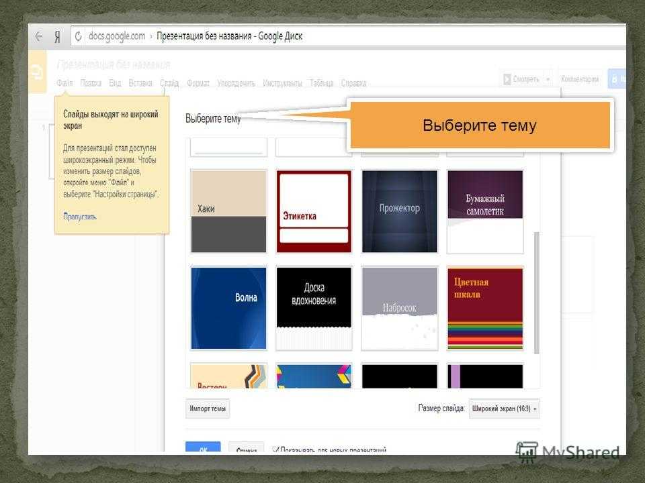645x483 pixels.
Task: Select the Волна theme
Action: 228,308
